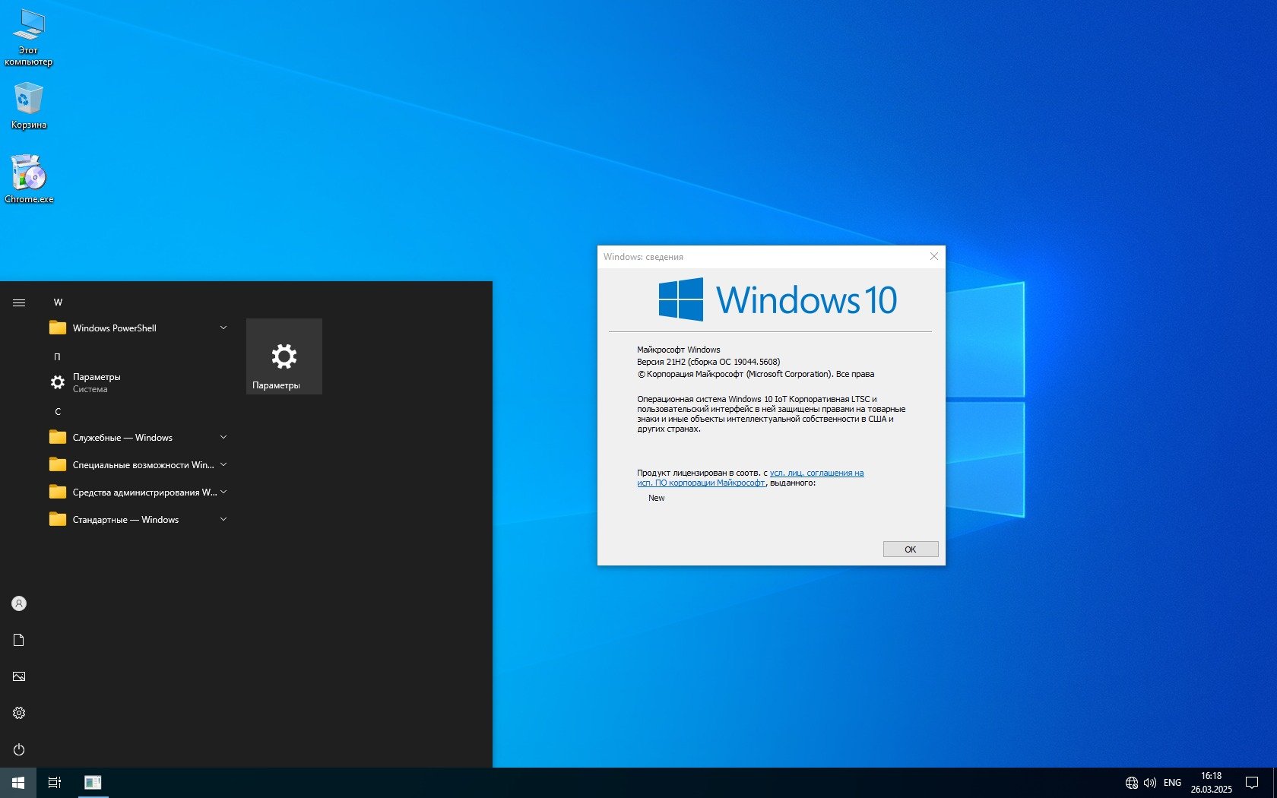Select the 'Этот компьютер' desktop icon
This screenshot has height=798, width=1277.
point(28,36)
